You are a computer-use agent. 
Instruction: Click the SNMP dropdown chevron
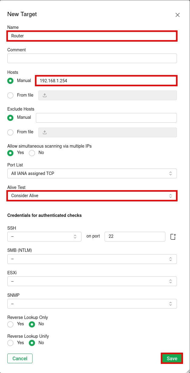(x=171, y=303)
